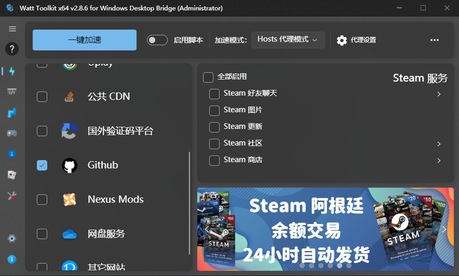Click the service list vertical scrollbar

coord(190,203)
